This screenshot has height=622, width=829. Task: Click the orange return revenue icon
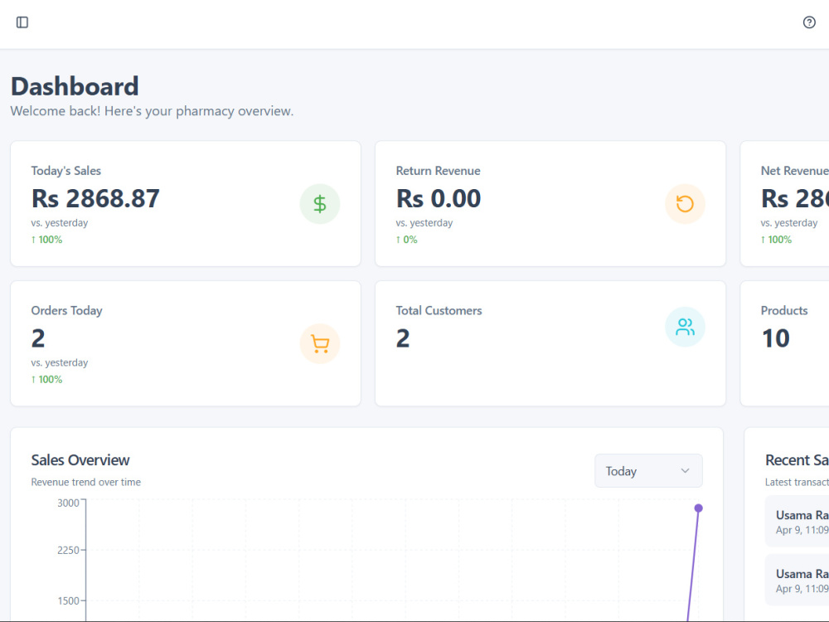coord(685,204)
